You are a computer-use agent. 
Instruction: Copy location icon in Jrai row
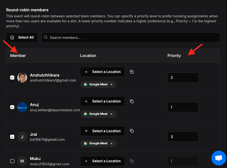(132, 131)
